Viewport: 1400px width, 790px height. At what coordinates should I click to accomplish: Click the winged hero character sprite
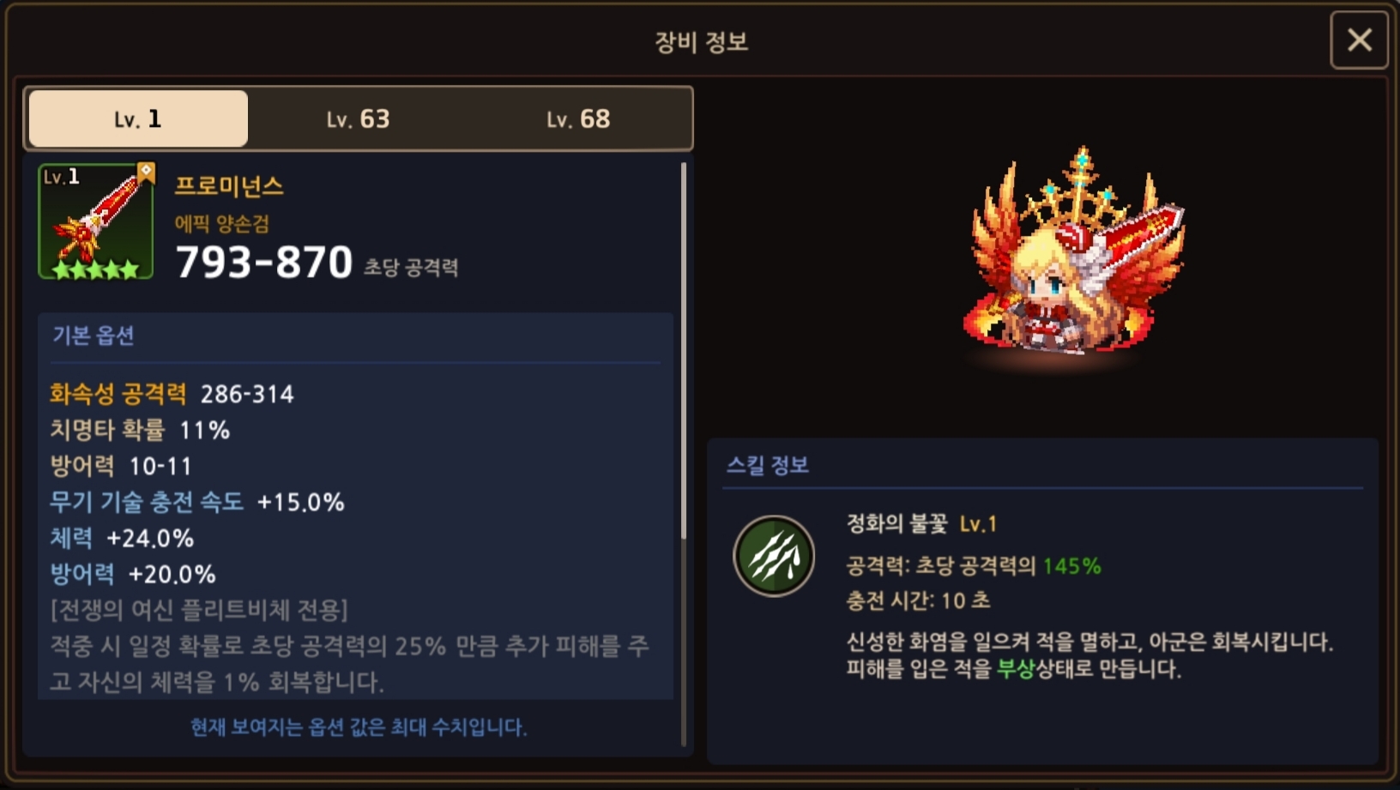1073,252
